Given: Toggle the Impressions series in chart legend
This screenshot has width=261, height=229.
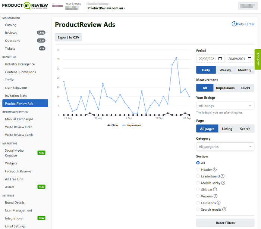Looking at the screenshot, I should (x=132, y=125).
